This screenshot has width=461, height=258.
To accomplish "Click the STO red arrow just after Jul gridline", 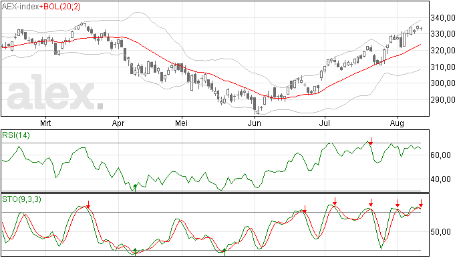I will 335,201.
